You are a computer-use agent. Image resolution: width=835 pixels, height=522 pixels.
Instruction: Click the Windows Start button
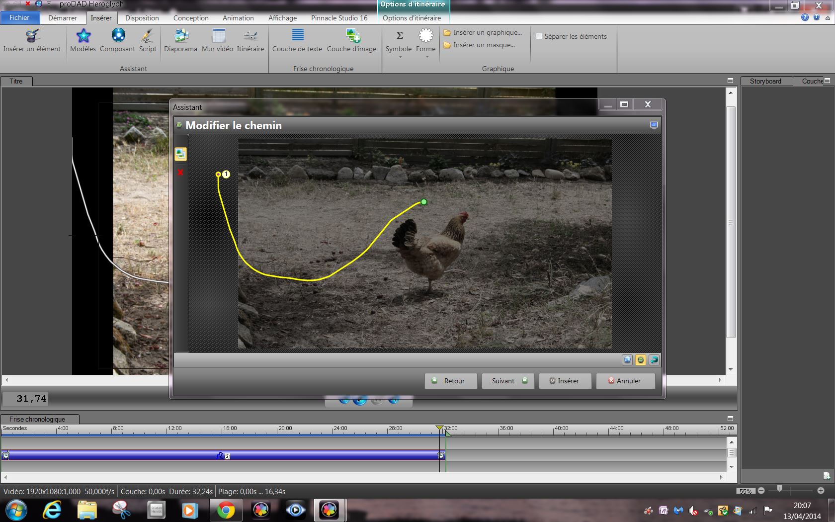16,510
